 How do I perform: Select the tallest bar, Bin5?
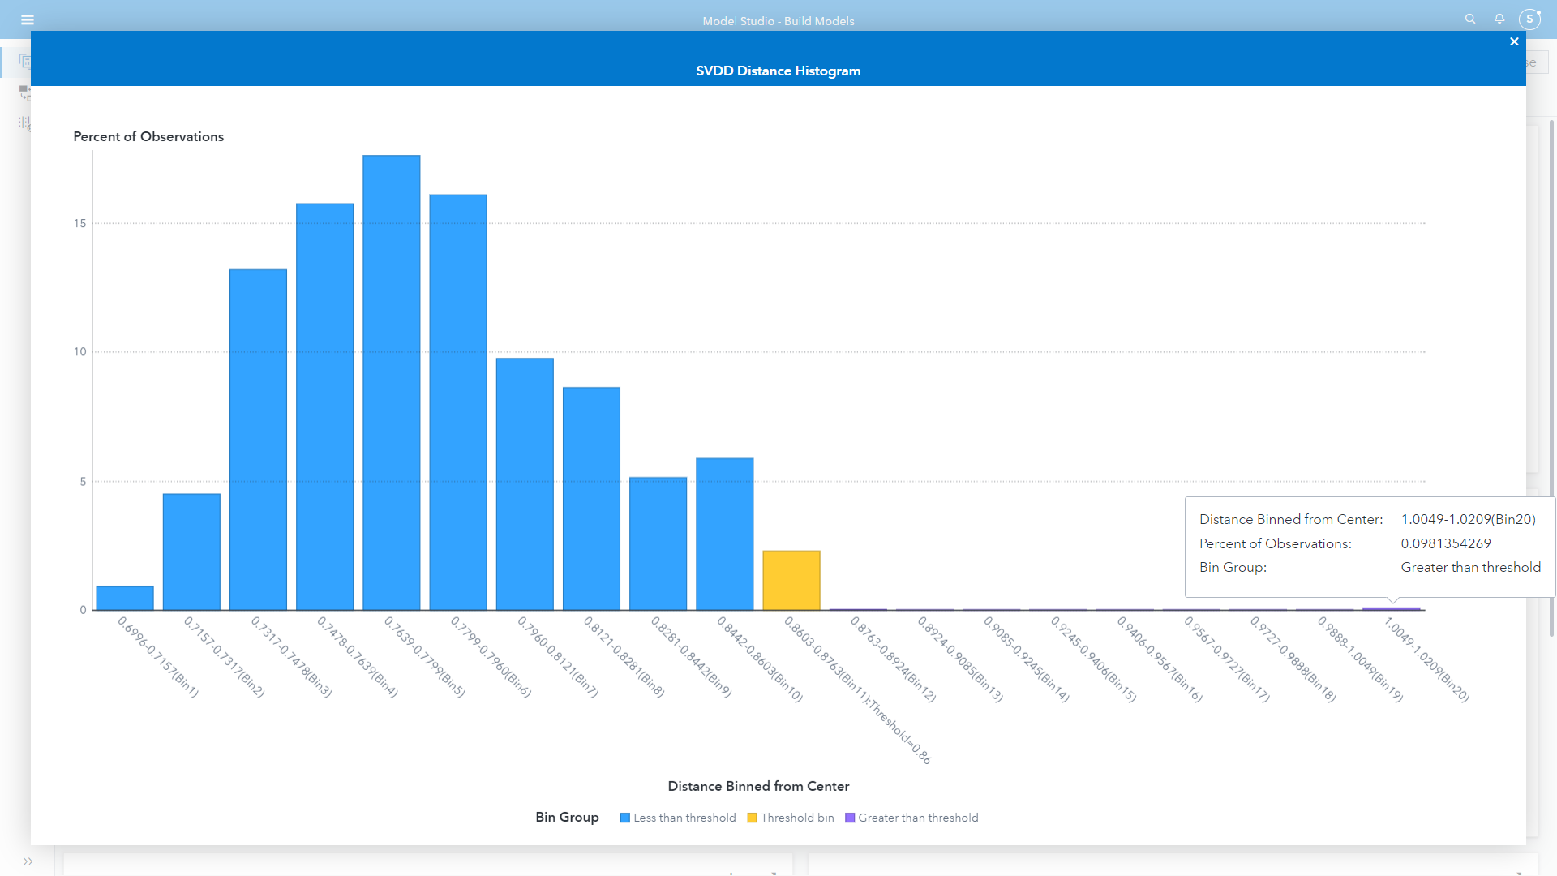point(392,381)
